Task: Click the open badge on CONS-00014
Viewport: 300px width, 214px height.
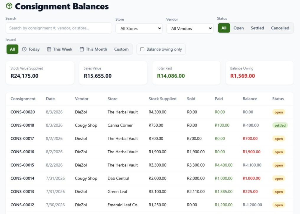Action: (x=278, y=178)
